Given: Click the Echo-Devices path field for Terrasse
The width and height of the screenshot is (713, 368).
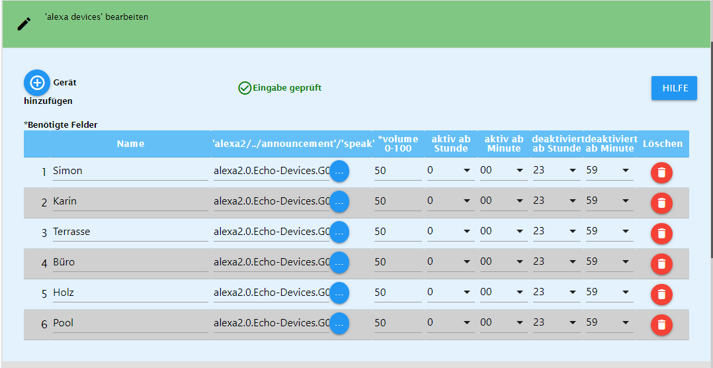Looking at the screenshot, I should pos(271,232).
